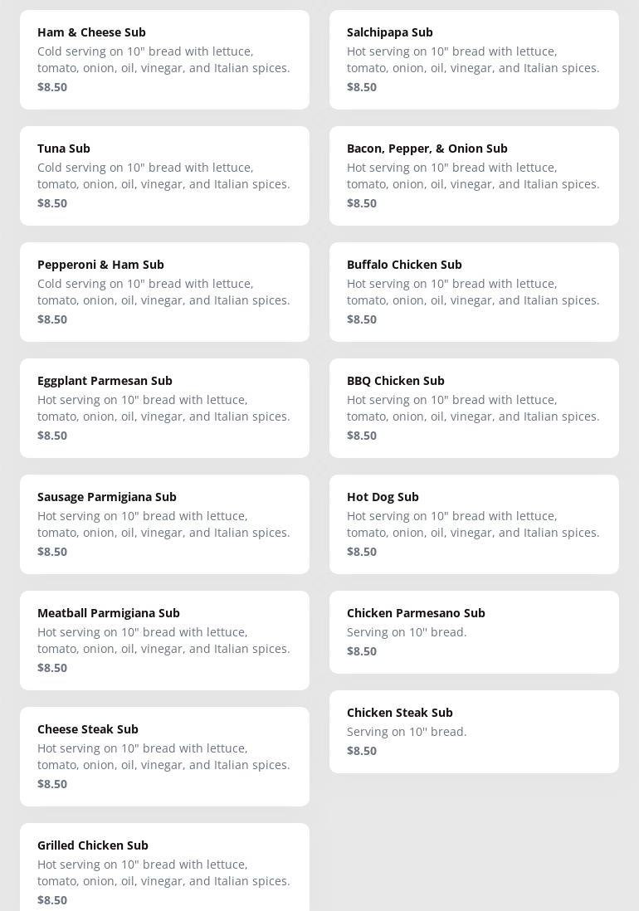
Task: Open the Ham & Cheese Sub item
Action: click(x=164, y=60)
